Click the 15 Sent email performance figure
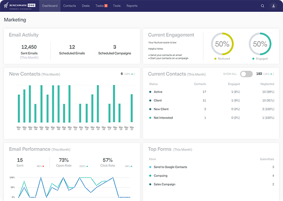283x201 pixels. point(20,160)
